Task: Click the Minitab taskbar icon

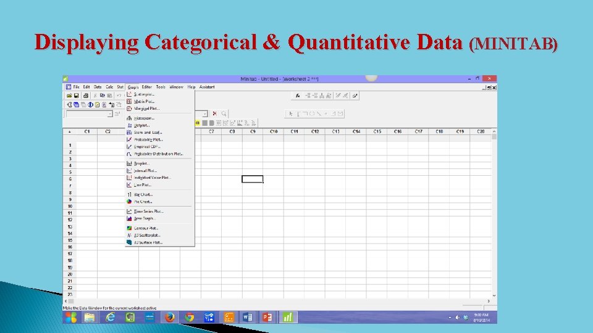Action: click(x=288, y=318)
